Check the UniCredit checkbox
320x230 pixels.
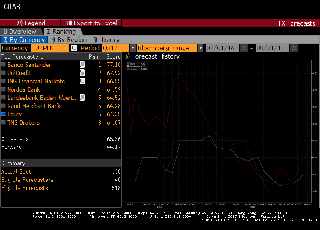(x=3, y=73)
